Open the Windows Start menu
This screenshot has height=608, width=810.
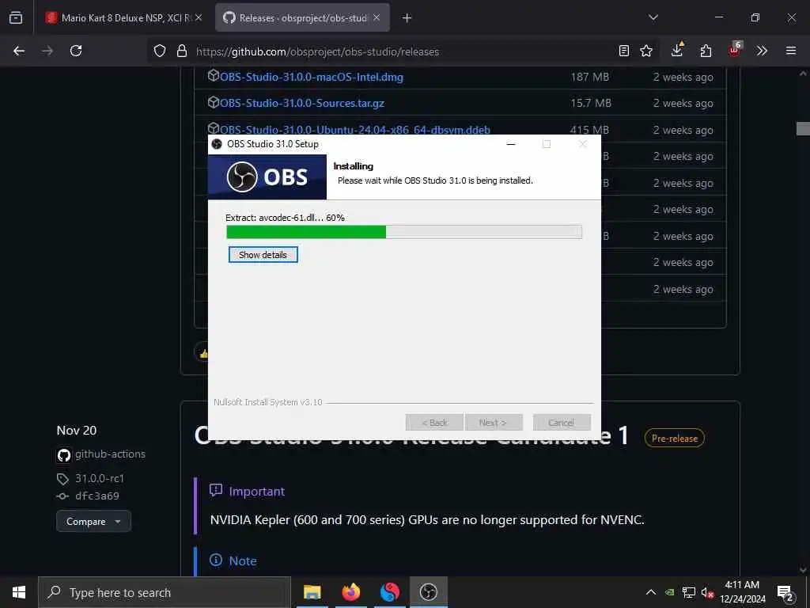pyautogui.click(x=19, y=592)
